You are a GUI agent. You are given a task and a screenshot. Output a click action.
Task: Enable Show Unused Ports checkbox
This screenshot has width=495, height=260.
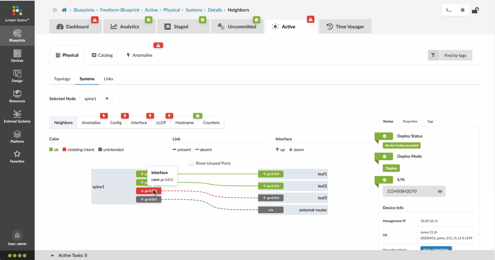[x=191, y=163]
